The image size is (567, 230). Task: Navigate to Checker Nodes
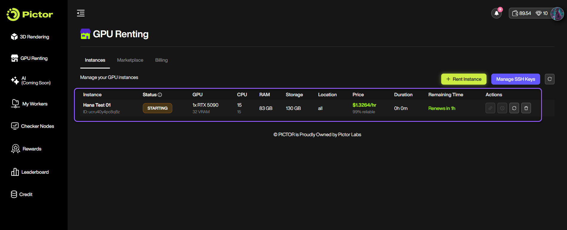[x=32, y=126]
